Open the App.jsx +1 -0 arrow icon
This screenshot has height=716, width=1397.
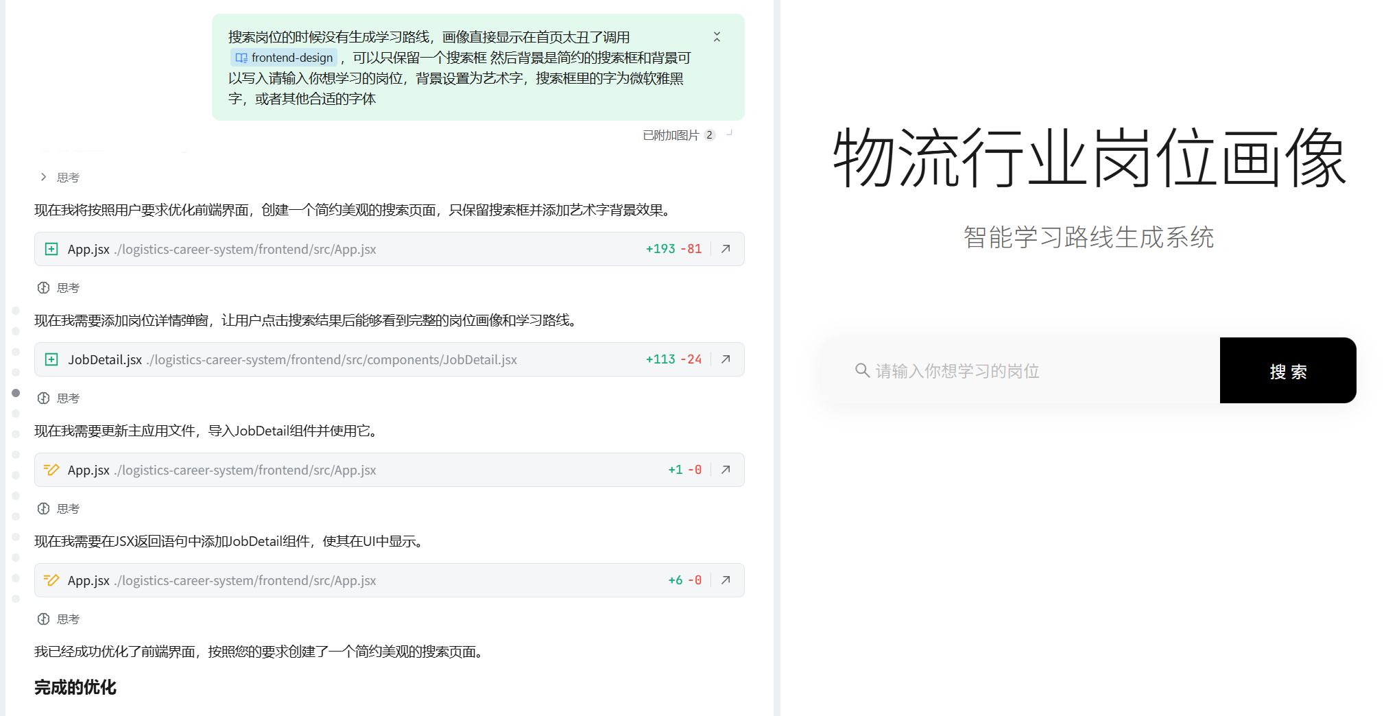click(726, 470)
